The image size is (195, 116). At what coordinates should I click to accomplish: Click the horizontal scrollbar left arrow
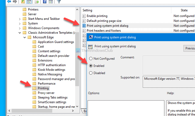[x=9, y=111]
